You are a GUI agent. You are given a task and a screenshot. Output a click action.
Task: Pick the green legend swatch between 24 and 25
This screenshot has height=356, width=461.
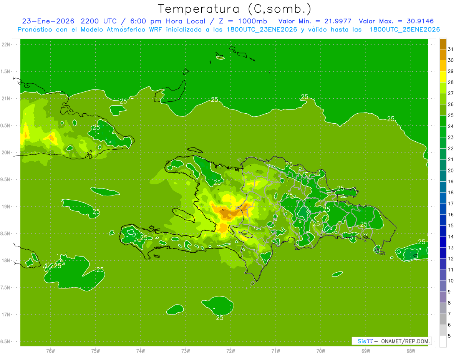[x=443, y=121]
